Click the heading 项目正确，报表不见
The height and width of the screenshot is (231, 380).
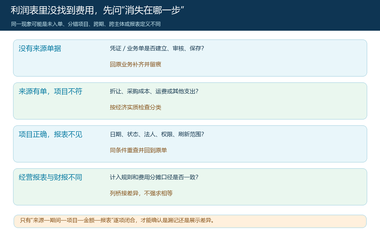[50, 135]
